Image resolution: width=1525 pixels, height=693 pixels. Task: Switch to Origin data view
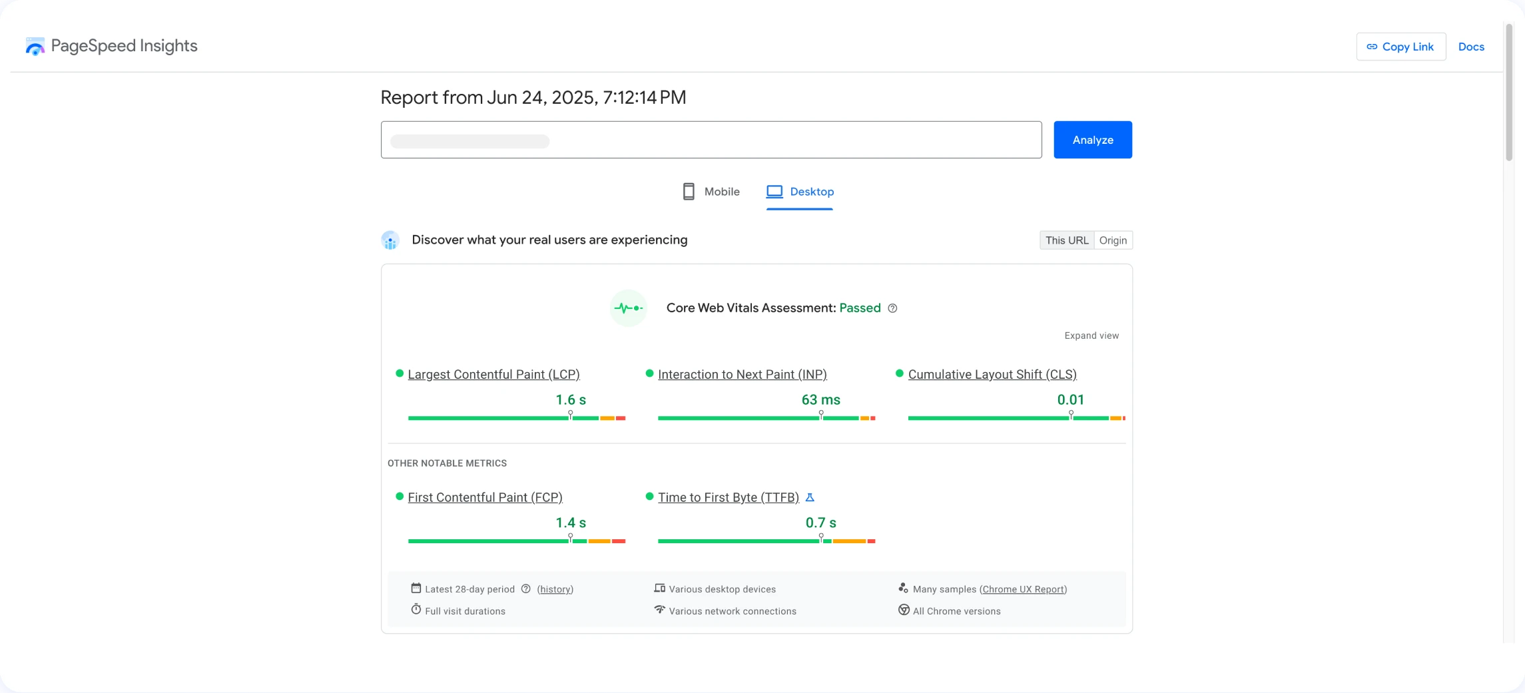click(1113, 240)
